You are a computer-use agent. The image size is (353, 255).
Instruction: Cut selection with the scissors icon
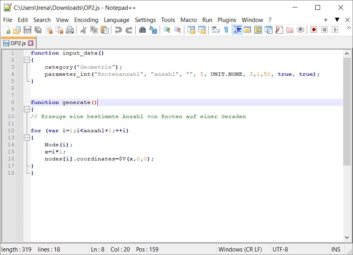(x=83, y=30)
